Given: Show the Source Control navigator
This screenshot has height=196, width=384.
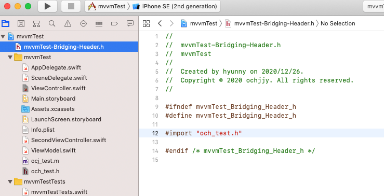Looking at the screenshot, I should [x=21, y=23].
